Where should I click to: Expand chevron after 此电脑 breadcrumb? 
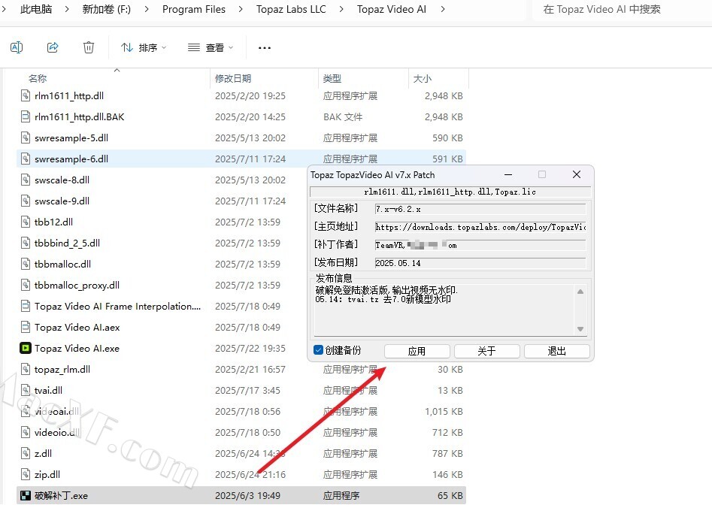point(67,9)
